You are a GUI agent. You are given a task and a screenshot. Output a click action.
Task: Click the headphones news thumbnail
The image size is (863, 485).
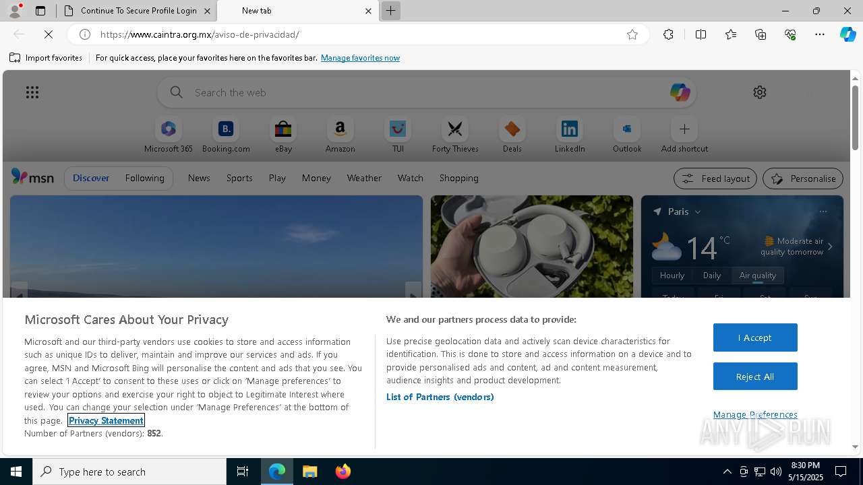coord(532,247)
